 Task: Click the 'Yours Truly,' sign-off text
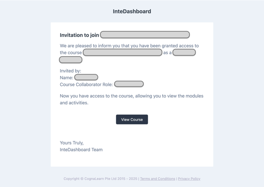coord(72,143)
